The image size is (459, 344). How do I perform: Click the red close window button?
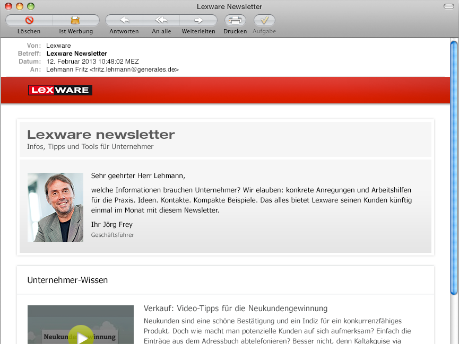pyautogui.click(x=8, y=6)
